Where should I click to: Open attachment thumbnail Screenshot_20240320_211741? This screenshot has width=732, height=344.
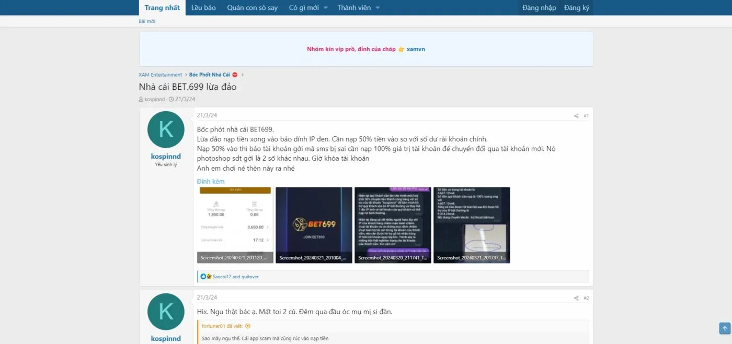tap(393, 225)
